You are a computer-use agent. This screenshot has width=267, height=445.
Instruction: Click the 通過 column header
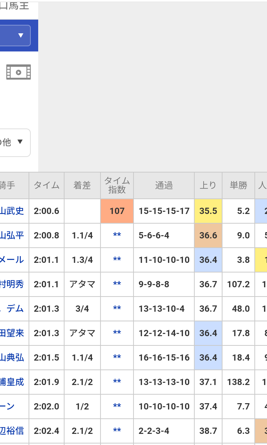(164, 185)
